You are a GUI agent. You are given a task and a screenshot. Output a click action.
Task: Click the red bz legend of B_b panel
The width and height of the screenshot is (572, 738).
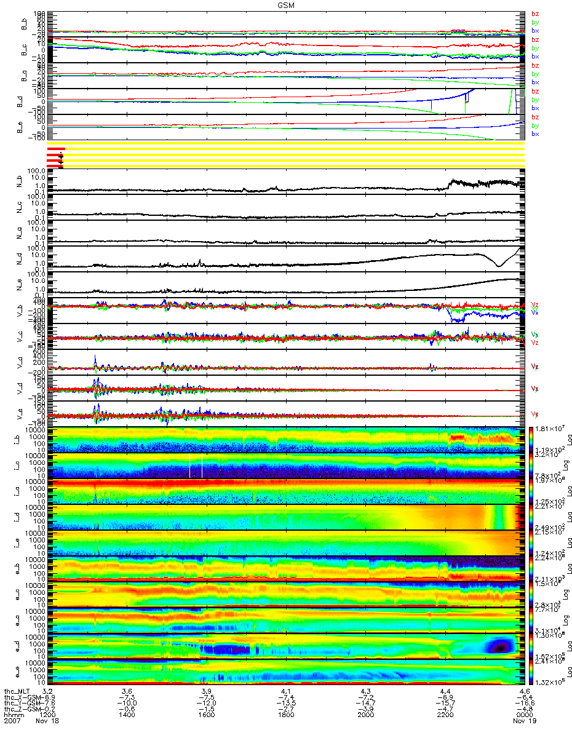(x=535, y=14)
